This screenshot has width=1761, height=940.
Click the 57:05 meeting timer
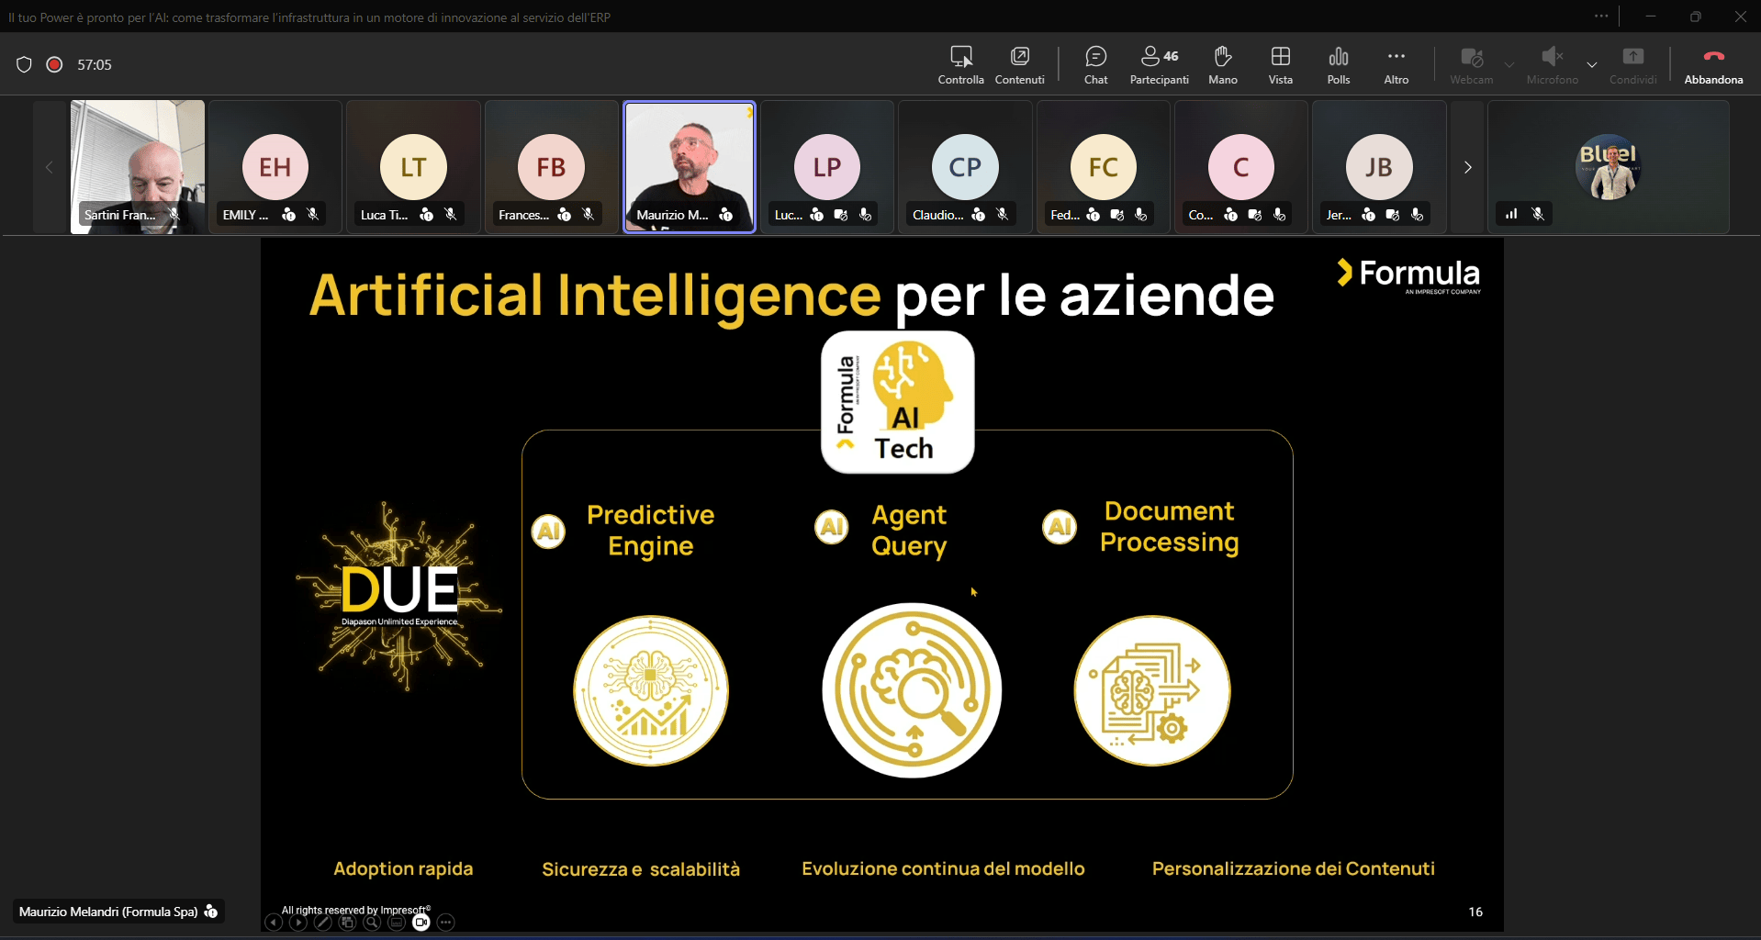95,64
